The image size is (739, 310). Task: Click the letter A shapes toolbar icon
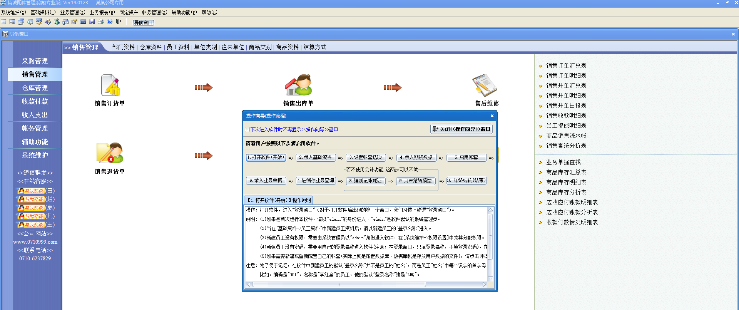point(48,22)
